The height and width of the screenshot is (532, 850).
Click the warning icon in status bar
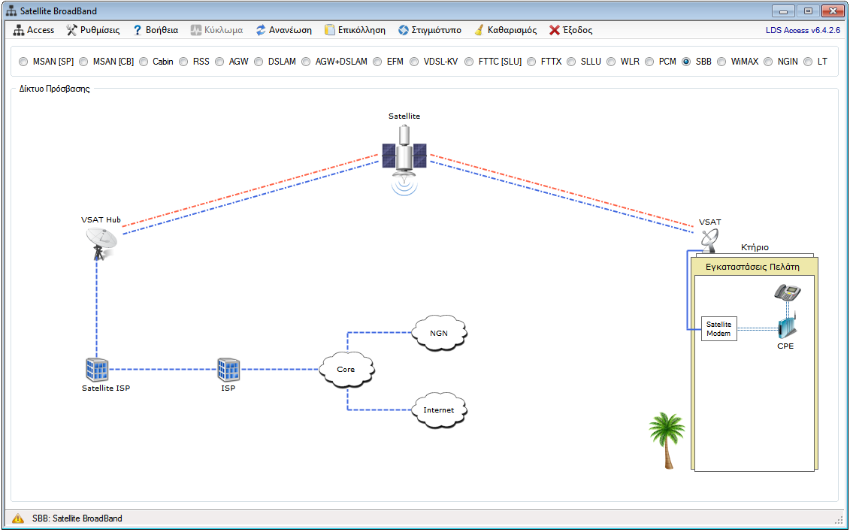pos(18,518)
